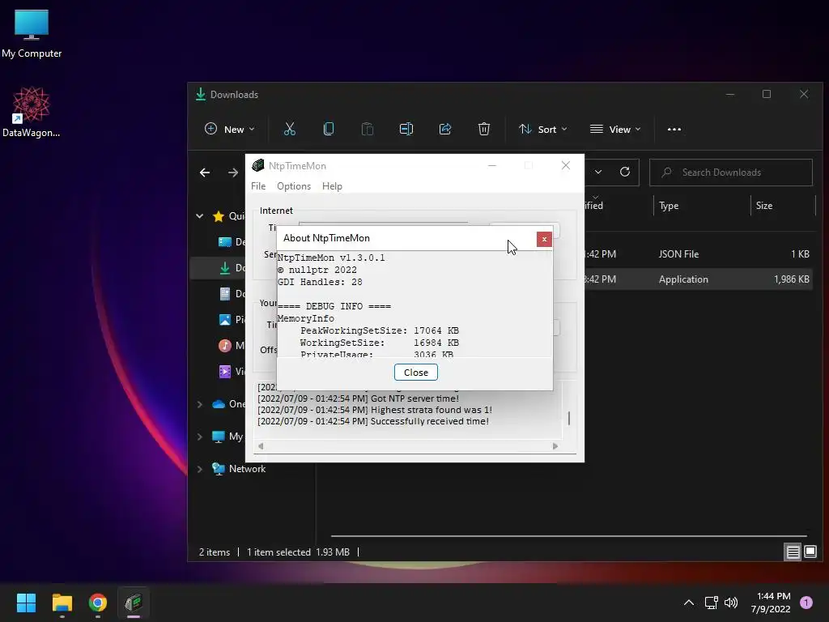Select the Application file row
This screenshot has width=829, height=622.
(x=697, y=279)
